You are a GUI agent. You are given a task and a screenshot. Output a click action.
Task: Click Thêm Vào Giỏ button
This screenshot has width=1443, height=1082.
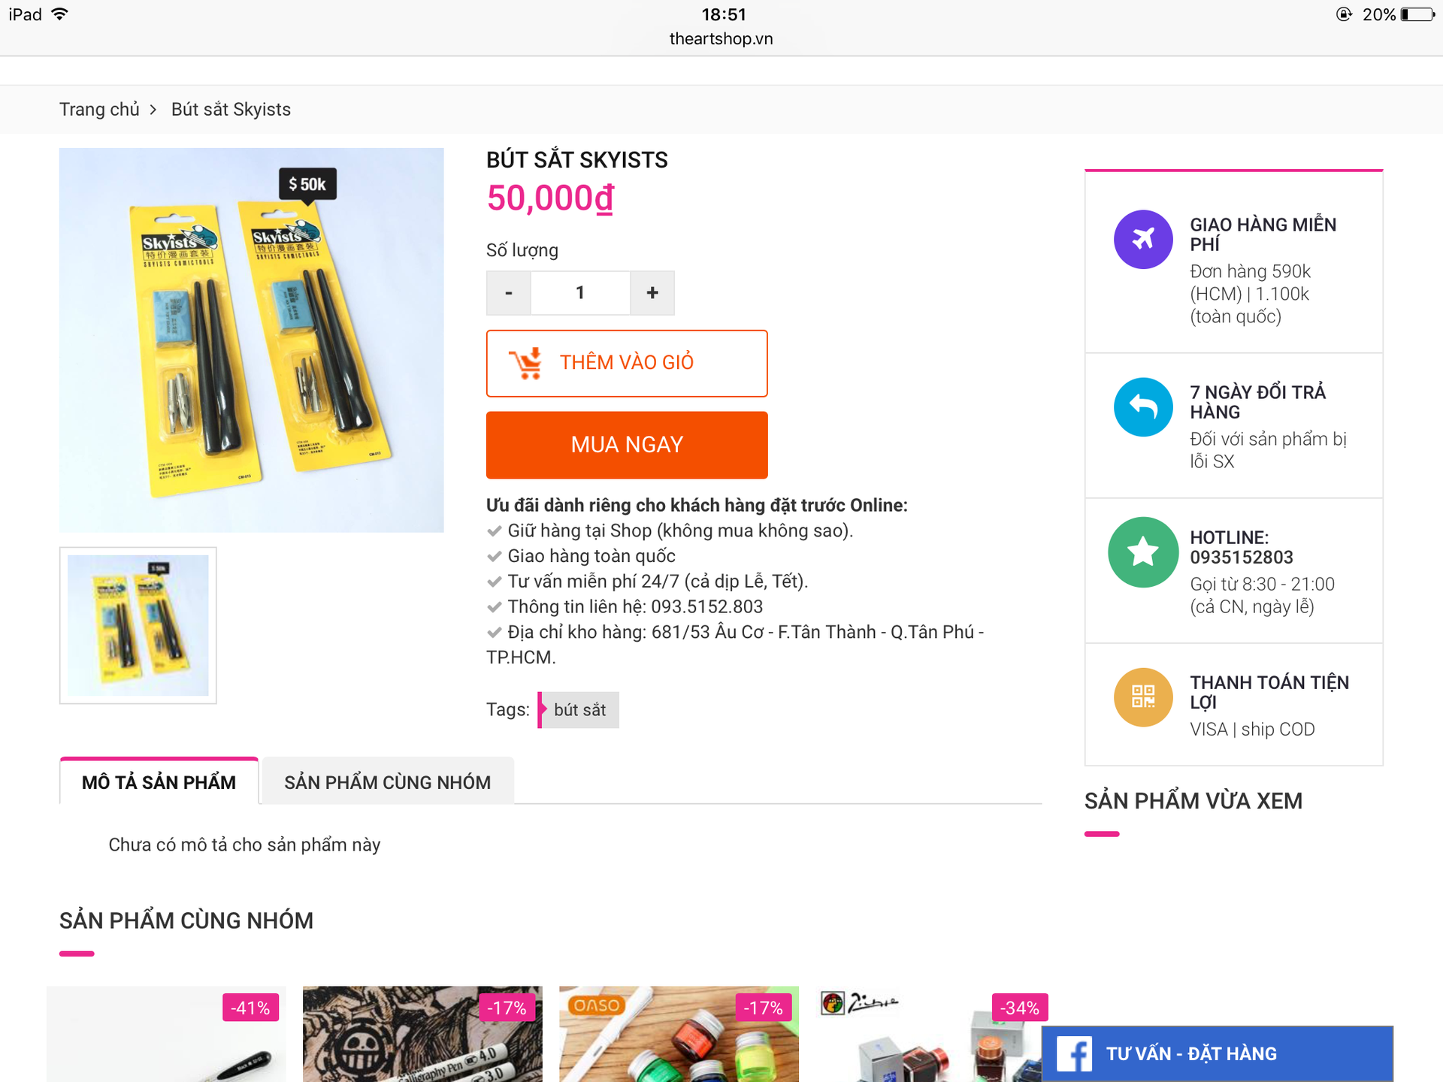click(x=627, y=363)
